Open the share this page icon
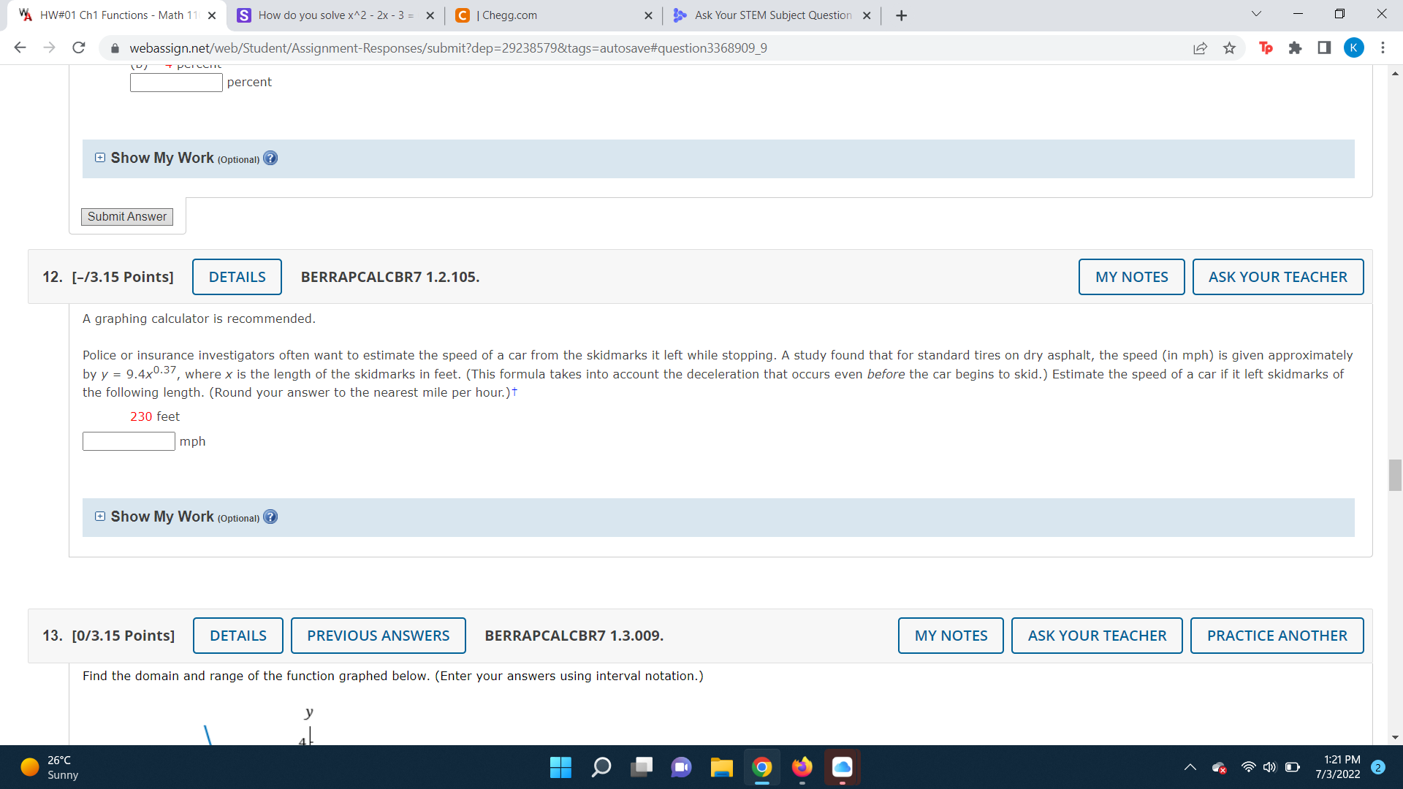 [1199, 47]
